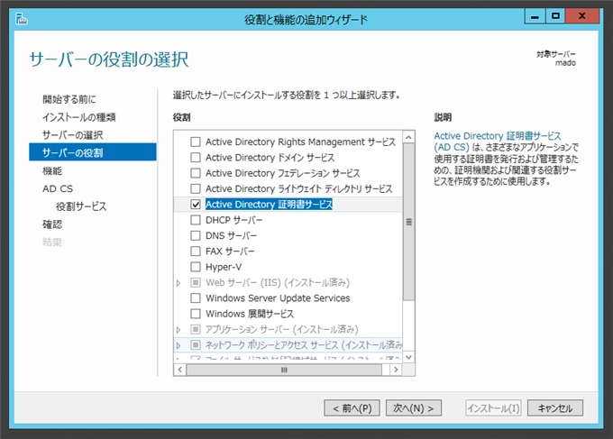This screenshot has width=613, height=439.
Task: Click the role list scroll down arrow
Action: tap(408, 357)
